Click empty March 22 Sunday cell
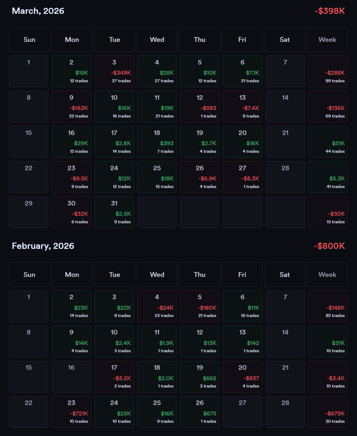This screenshot has width=357, height=436. pos(29,177)
